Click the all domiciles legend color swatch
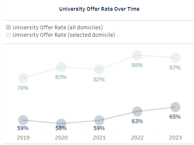The image size is (194, 145). point(8,27)
